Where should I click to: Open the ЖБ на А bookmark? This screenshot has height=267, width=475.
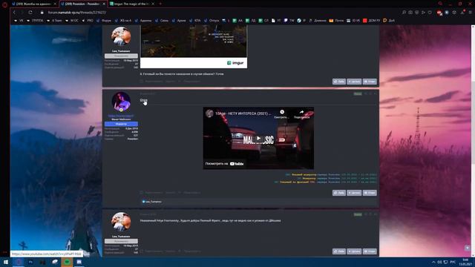[123, 21]
